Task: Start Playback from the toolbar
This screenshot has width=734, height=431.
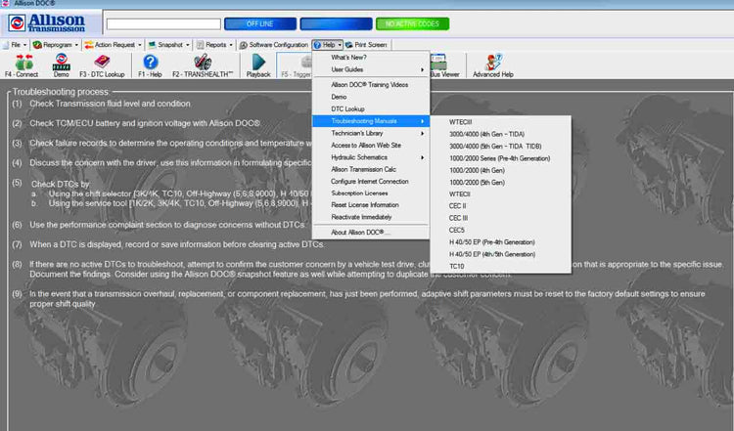Action: click(x=258, y=63)
